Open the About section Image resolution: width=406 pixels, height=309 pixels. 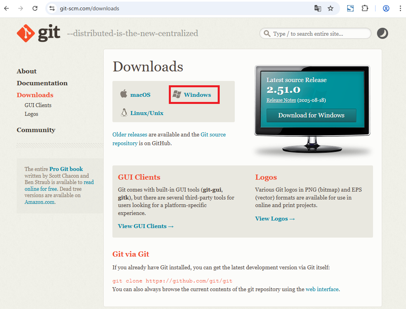coord(27,71)
